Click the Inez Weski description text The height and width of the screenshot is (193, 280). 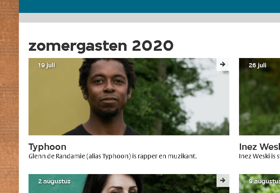[260, 156]
